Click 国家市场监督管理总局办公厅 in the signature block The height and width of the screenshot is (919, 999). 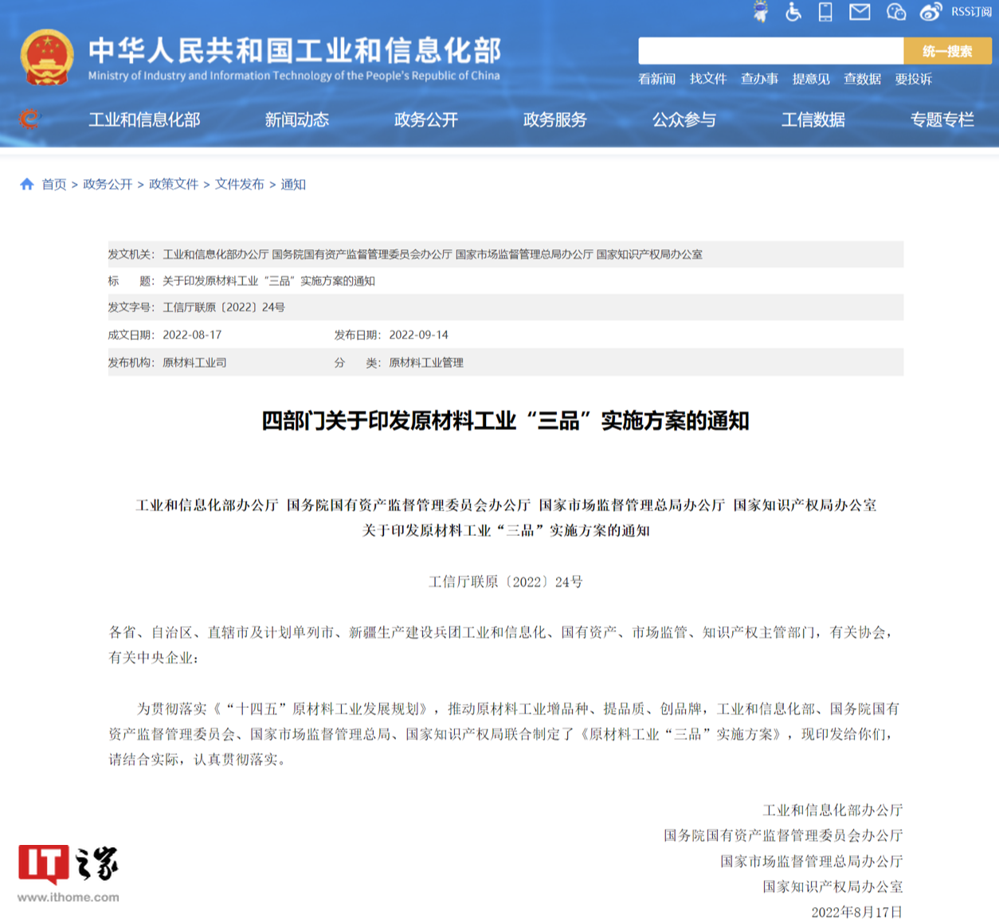811,861
